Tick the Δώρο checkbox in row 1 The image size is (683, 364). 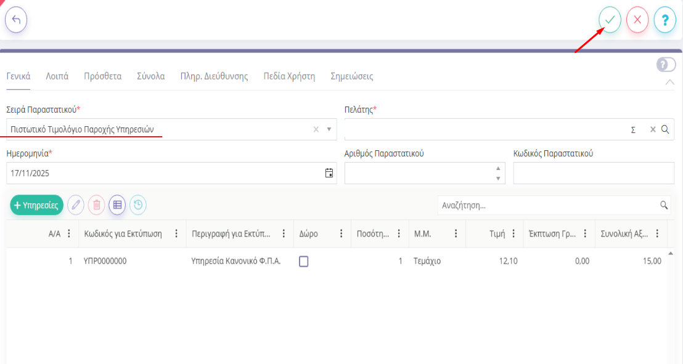[x=303, y=261]
